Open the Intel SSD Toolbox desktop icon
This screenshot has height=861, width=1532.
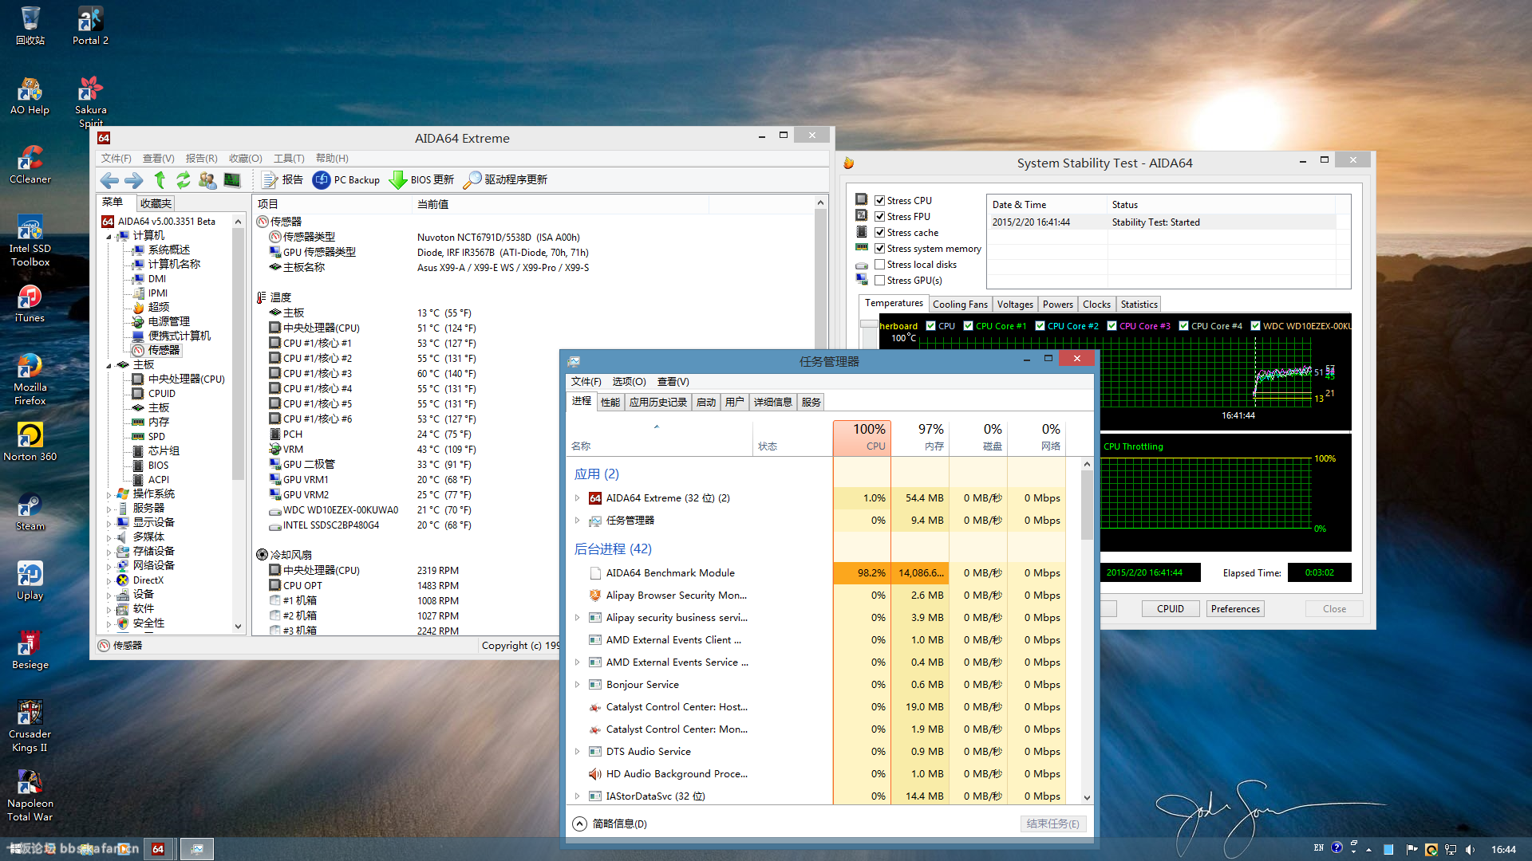[x=30, y=241]
